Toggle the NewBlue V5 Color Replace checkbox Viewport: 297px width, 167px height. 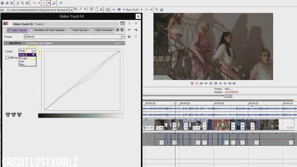tap(32, 30)
